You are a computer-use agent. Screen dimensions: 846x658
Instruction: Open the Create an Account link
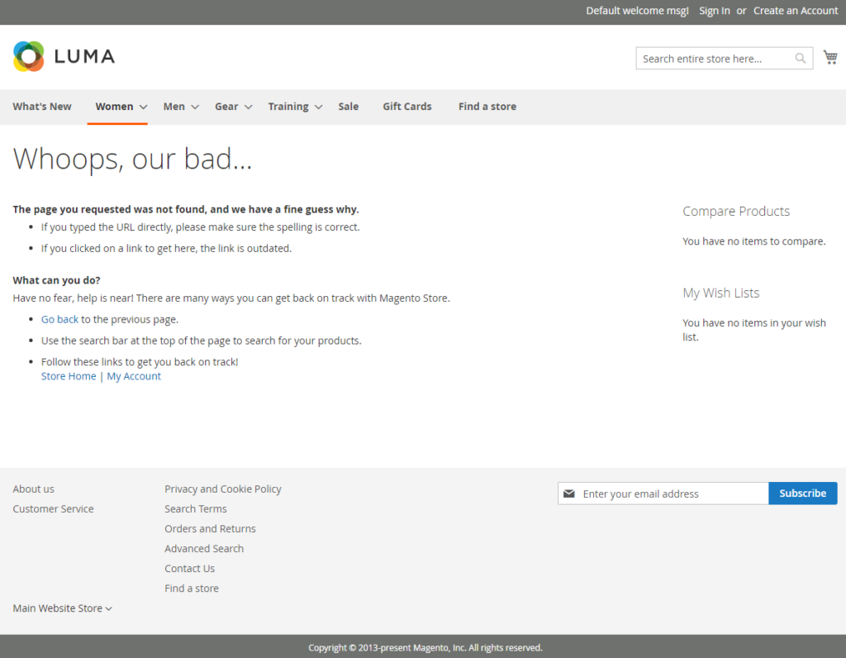tap(796, 11)
